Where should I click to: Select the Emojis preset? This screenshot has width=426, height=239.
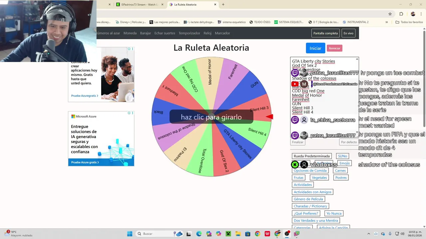(x=344, y=163)
